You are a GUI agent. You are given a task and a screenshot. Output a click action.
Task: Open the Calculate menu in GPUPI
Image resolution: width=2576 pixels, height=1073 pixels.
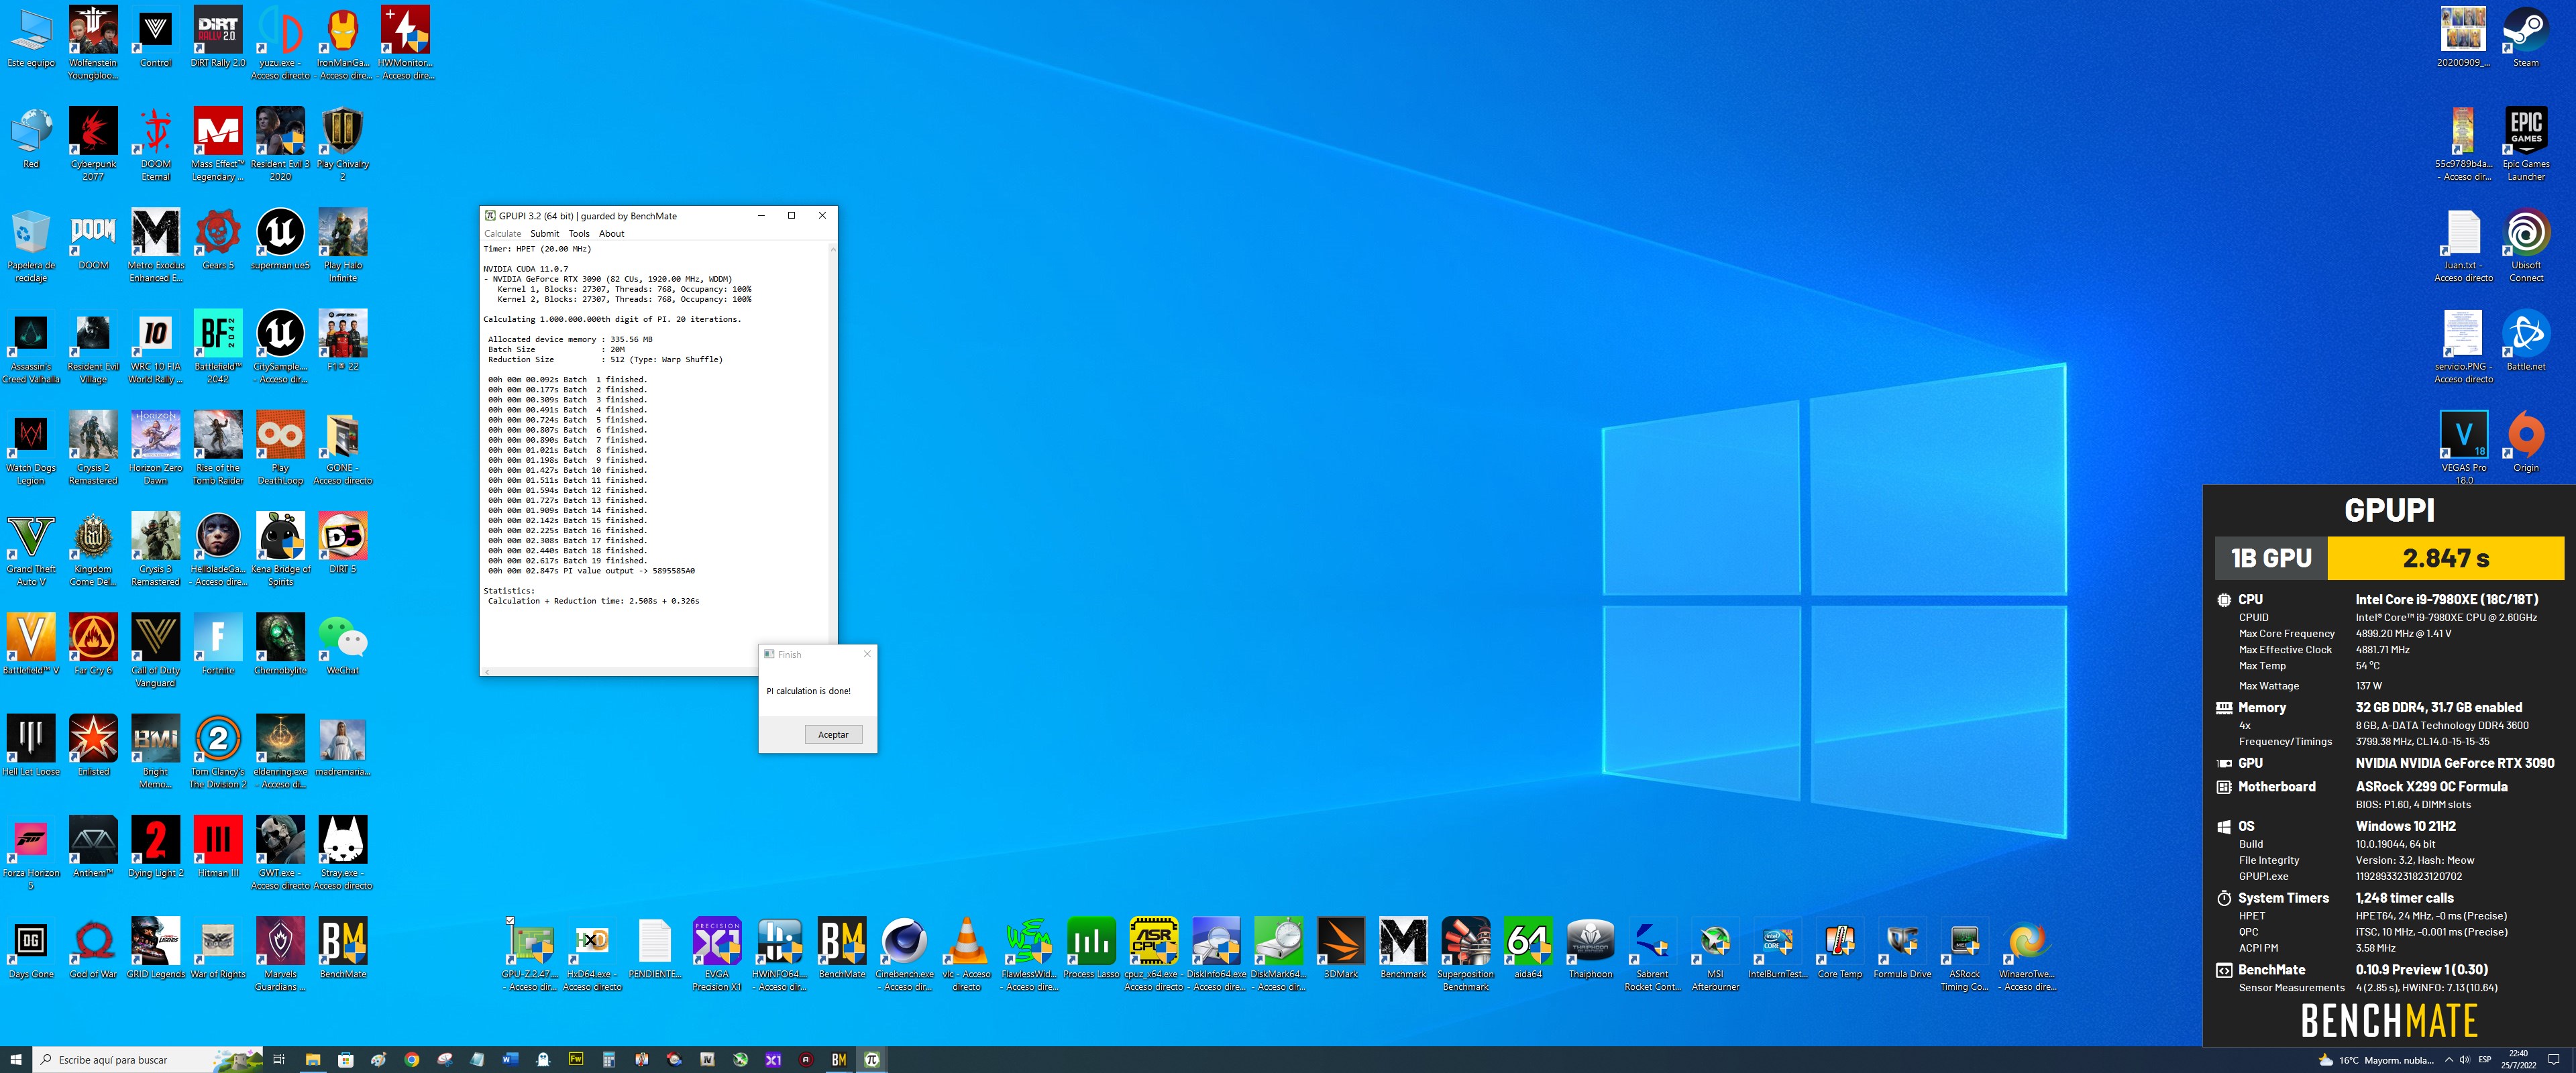502,234
